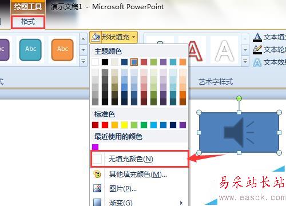The height and width of the screenshot is (206, 286).
Task: Choose 图片(P)... fill option
Action: [140, 189]
